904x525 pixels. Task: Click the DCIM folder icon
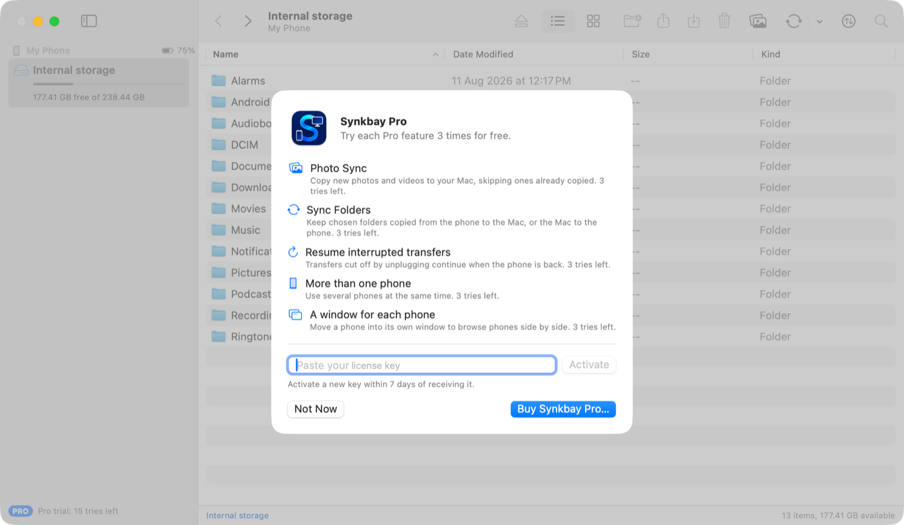(x=219, y=145)
